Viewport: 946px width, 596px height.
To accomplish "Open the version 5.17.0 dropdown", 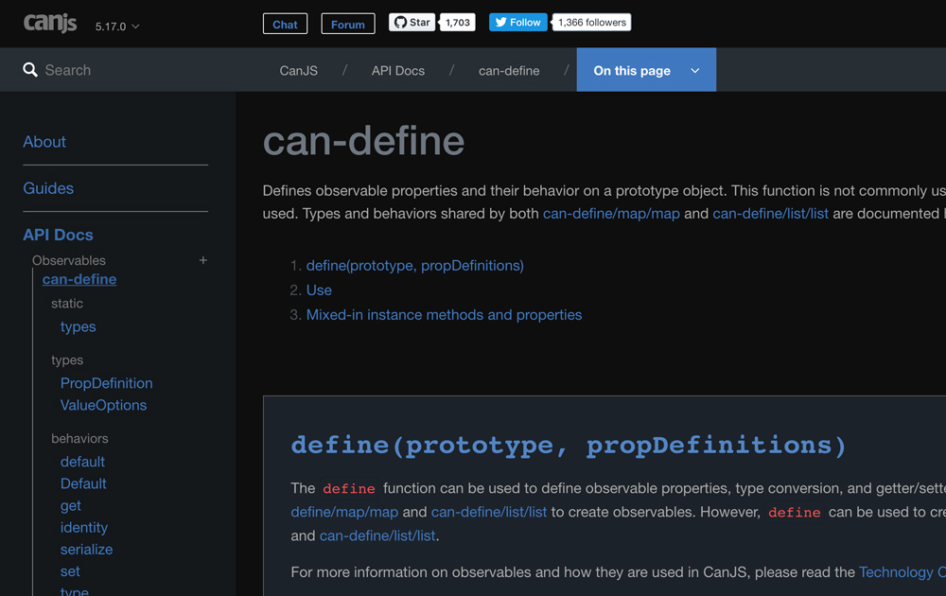I will (116, 26).
